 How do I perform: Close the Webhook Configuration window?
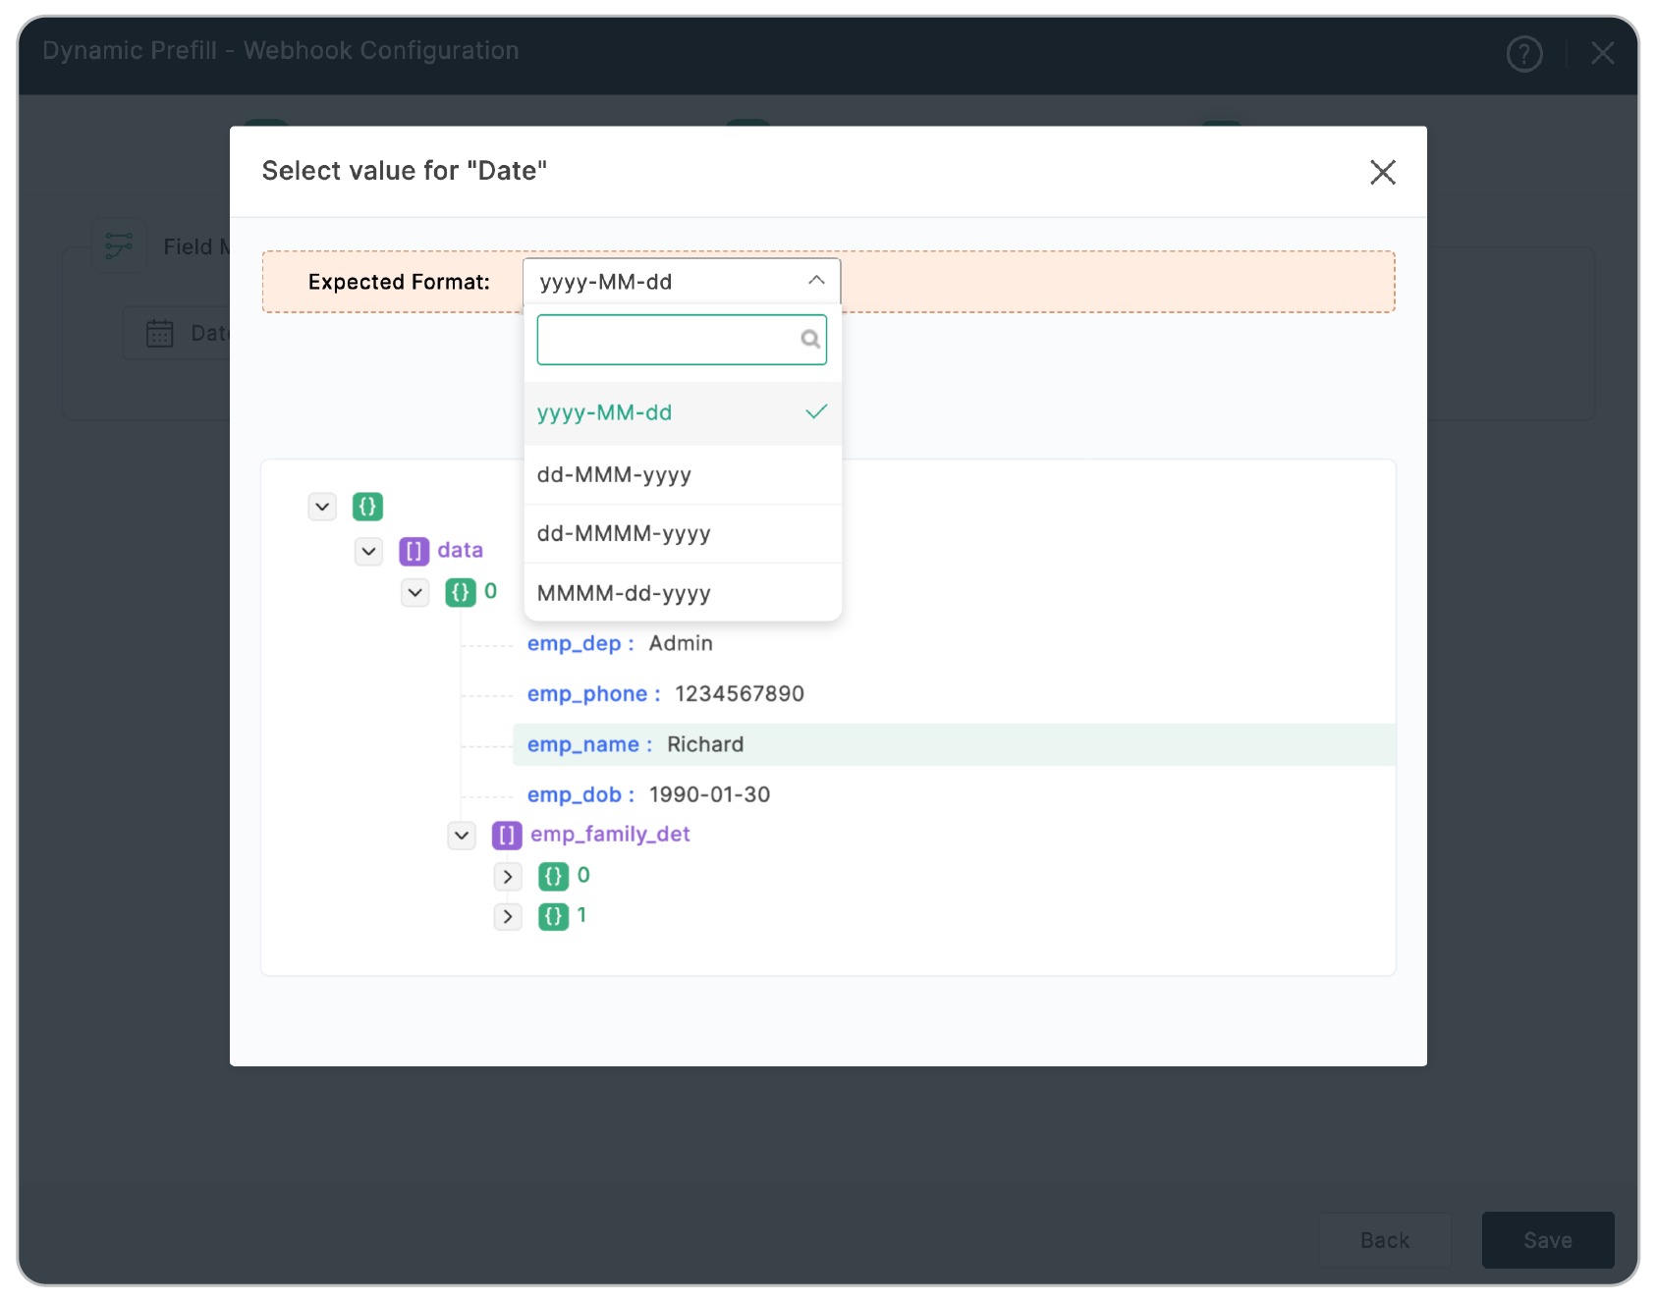pyautogui.click(x=1602, y=53)
